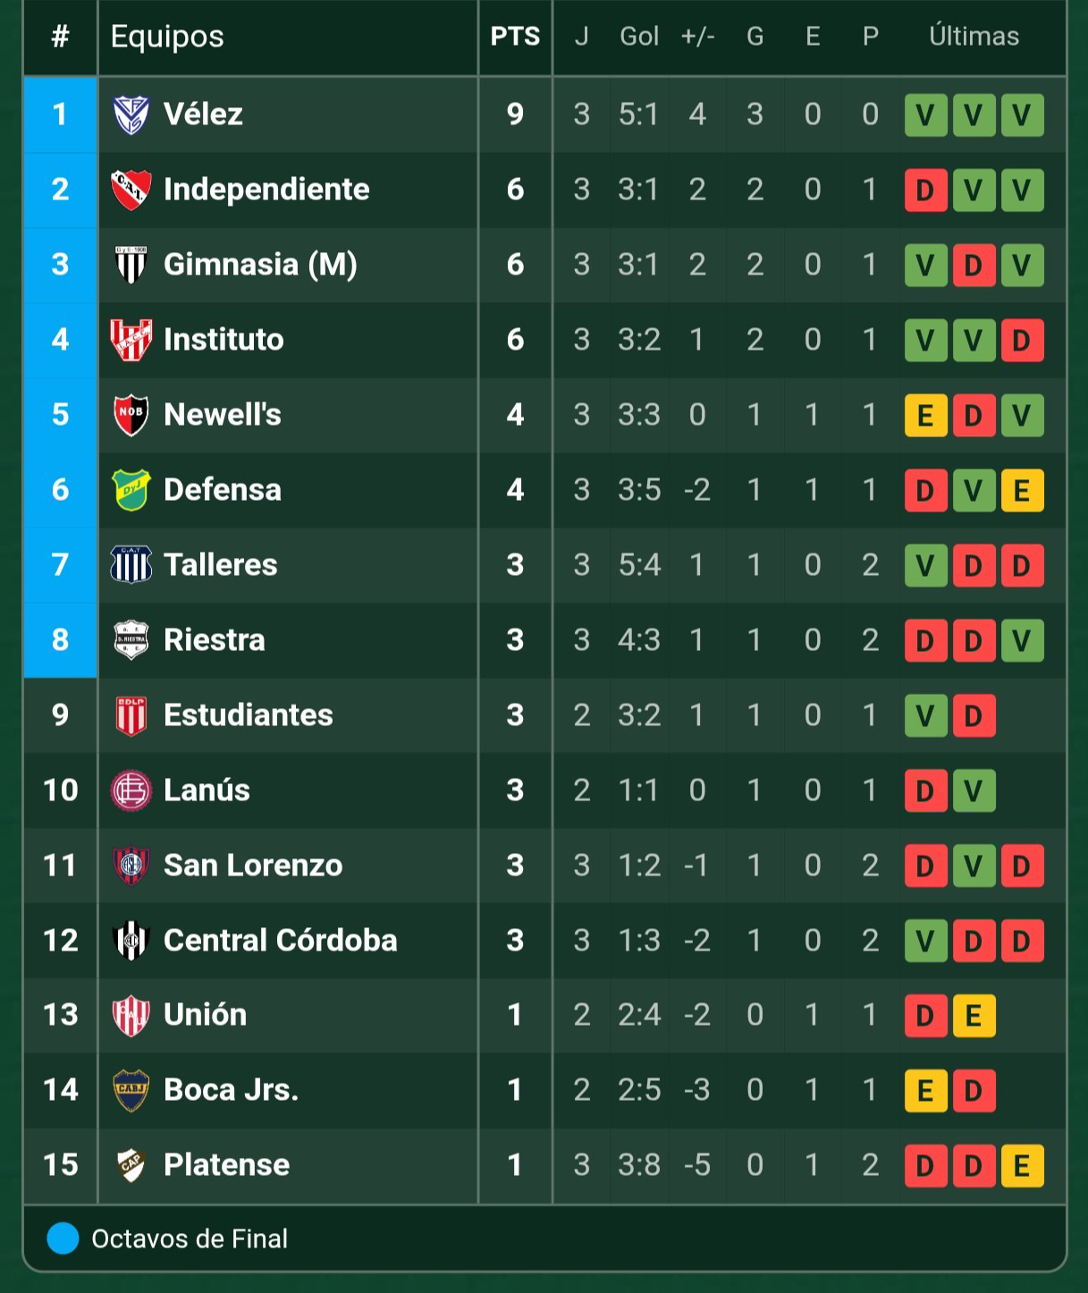Select the Independiente club crest

tap(131, 190)
